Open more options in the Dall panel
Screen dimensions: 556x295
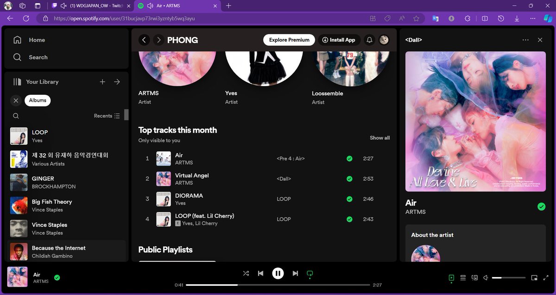coord(525,40)
